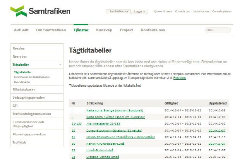The height and width of the screenshot is (159, 242).
Task: Open the Jobba hos oss link
Action: (x=201, y=11)
